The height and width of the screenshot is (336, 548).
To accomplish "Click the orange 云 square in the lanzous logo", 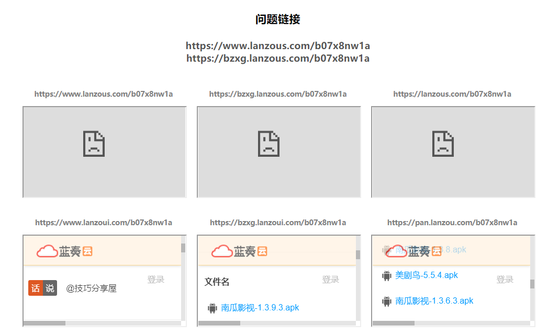I will [x=87, y=251].
